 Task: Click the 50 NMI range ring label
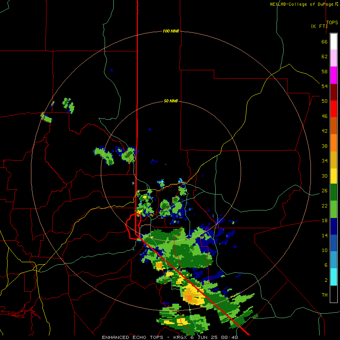(171, 101)
